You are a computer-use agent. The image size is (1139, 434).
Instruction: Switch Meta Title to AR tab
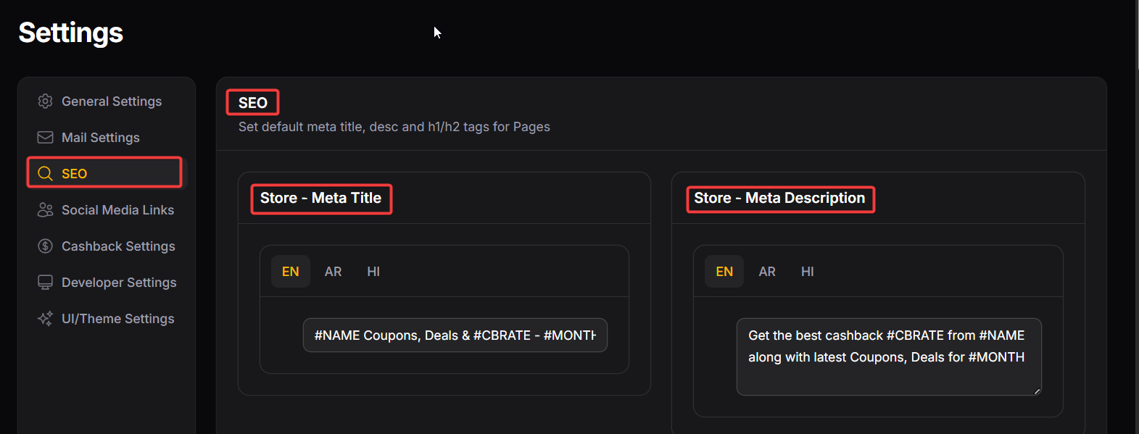tap(333, 272)
